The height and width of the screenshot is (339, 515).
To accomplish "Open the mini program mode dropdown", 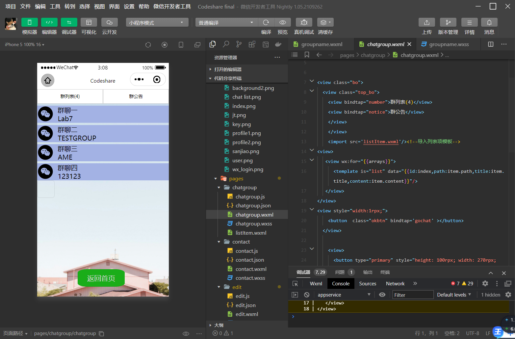I will [157, 22].
